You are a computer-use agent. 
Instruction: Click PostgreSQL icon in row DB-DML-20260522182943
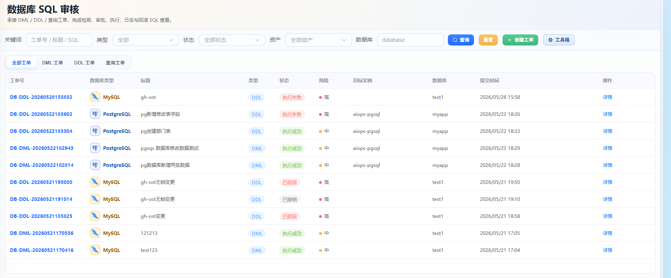(x=95, y=148)
